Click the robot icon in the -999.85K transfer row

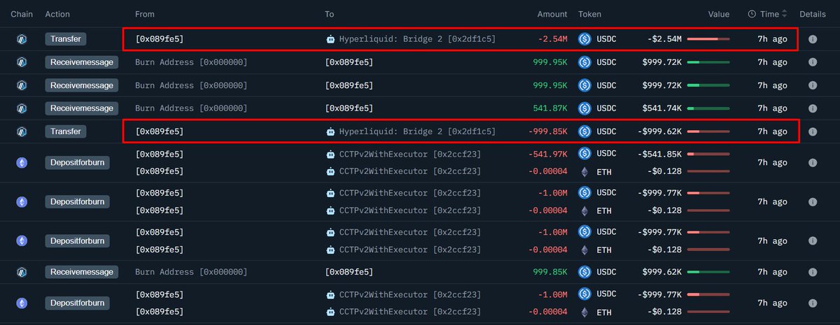[x=331, y=131]
